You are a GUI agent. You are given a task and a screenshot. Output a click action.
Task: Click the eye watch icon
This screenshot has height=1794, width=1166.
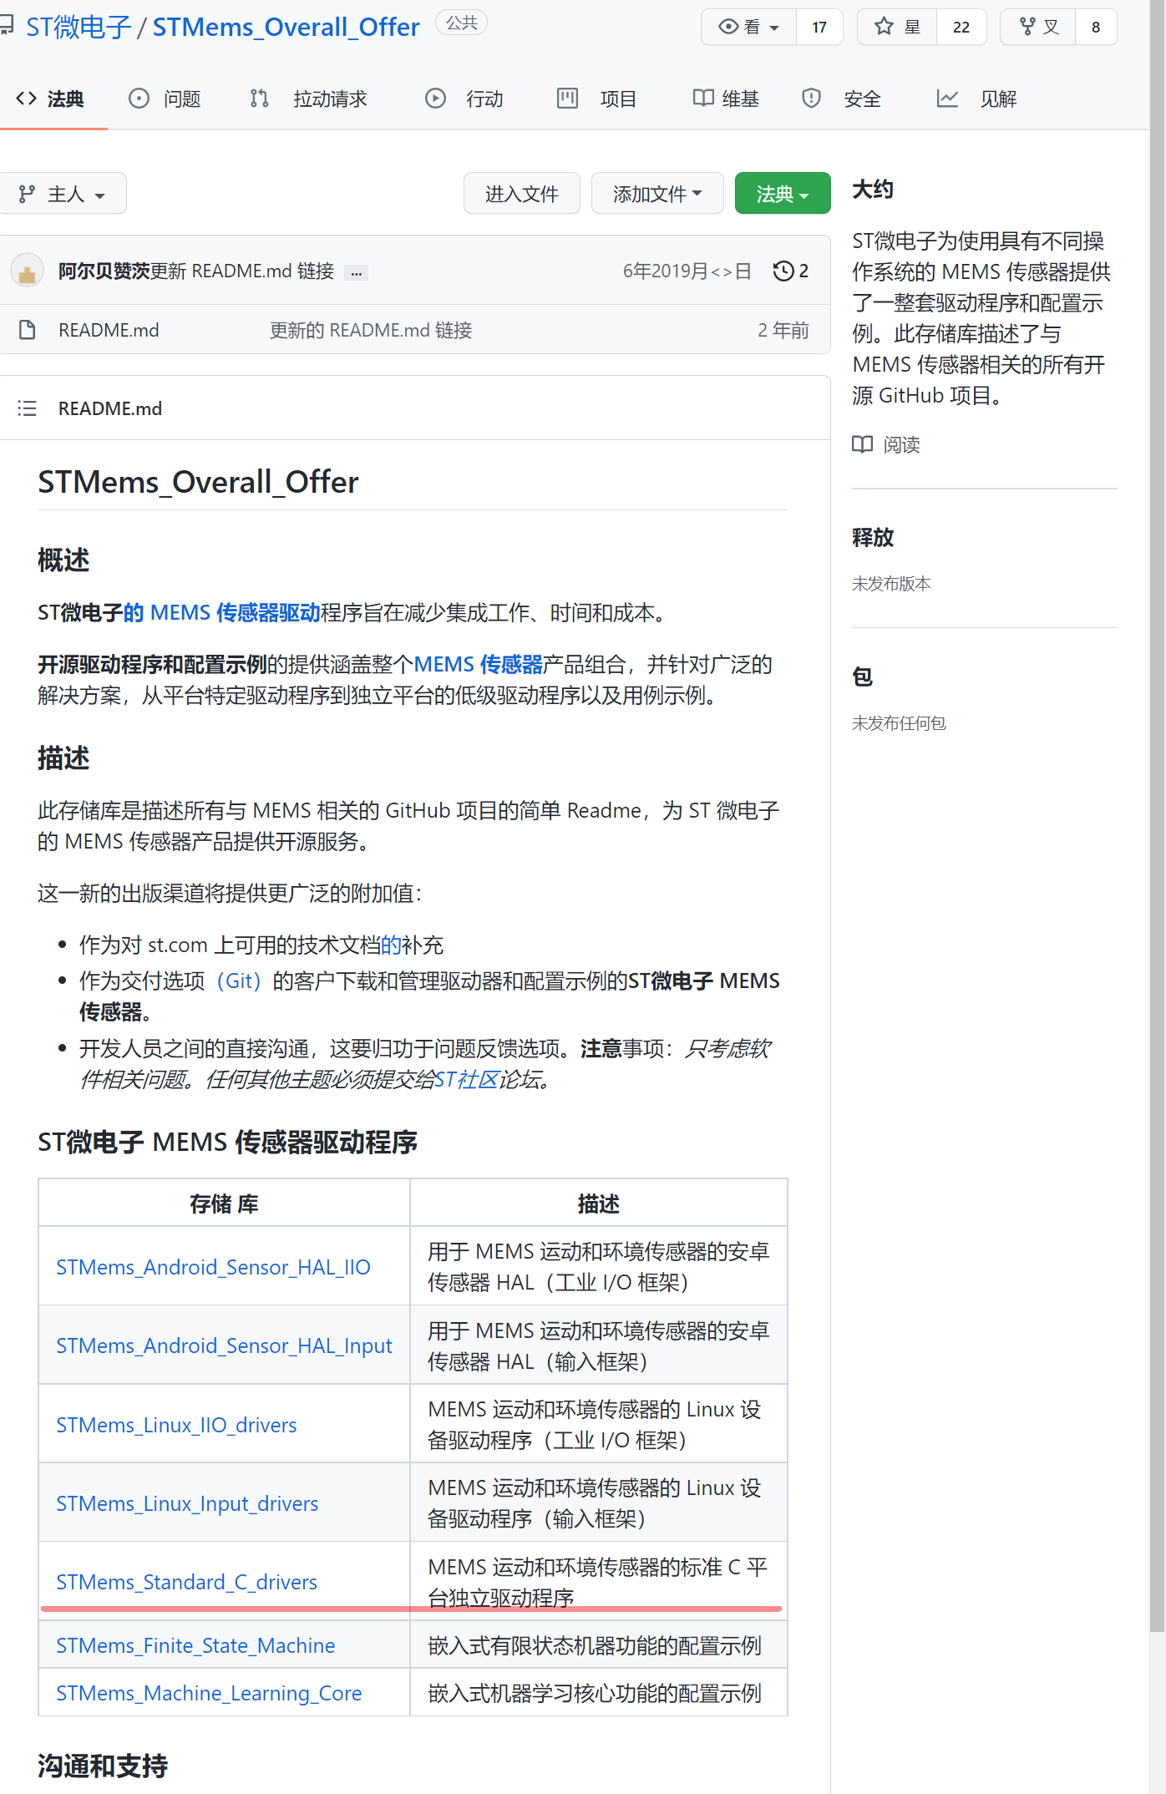coord(728,27)
